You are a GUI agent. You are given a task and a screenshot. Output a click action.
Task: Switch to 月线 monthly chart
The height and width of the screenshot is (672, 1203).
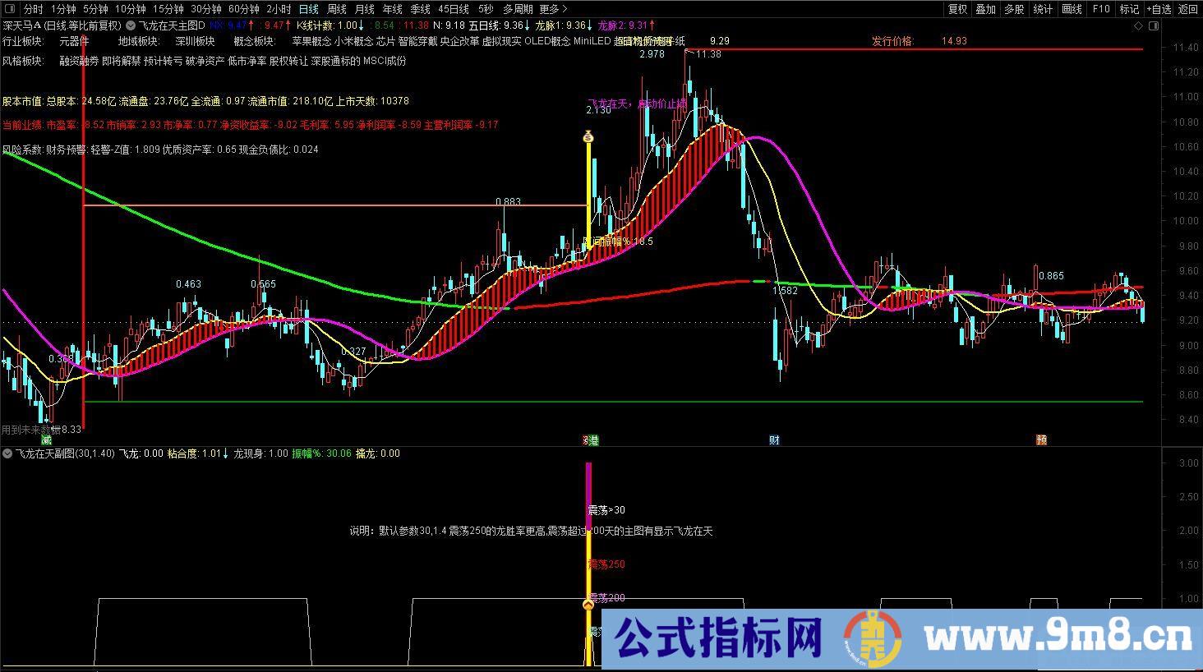pyautogui.click(x=364, y=9)
